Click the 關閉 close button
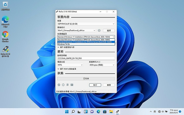This screenshot has height=115, width=184. point(109,85)
